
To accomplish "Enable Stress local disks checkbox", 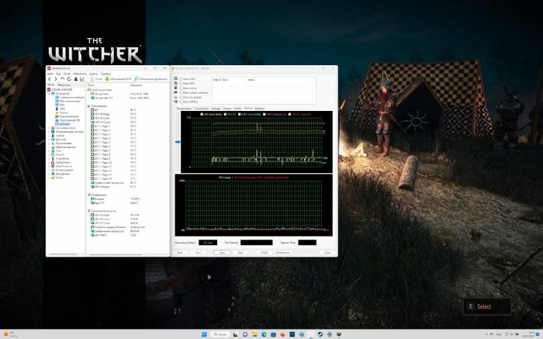I will coord(181,97).
